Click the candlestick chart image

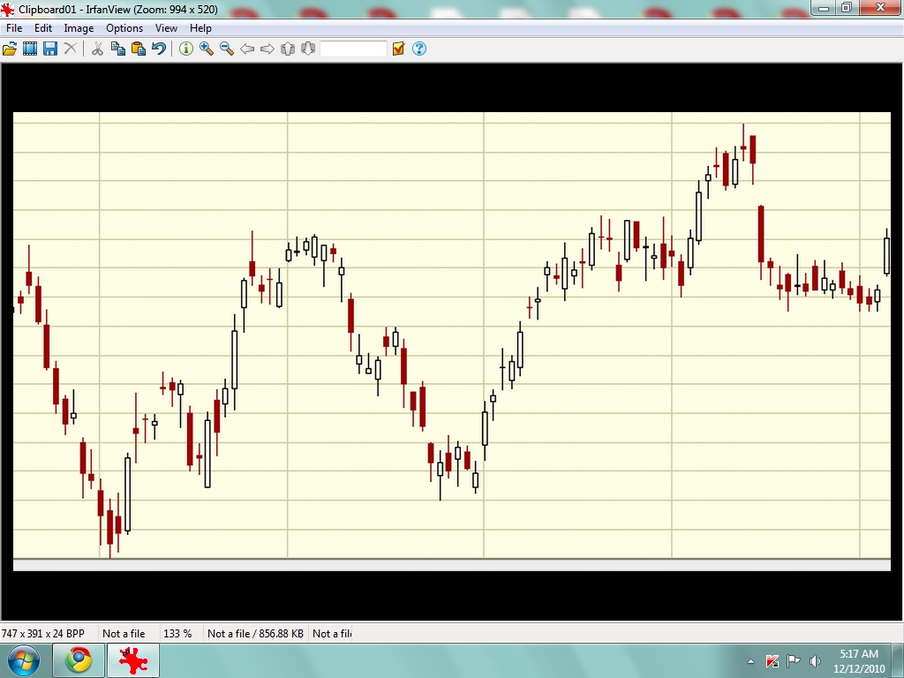452,342
